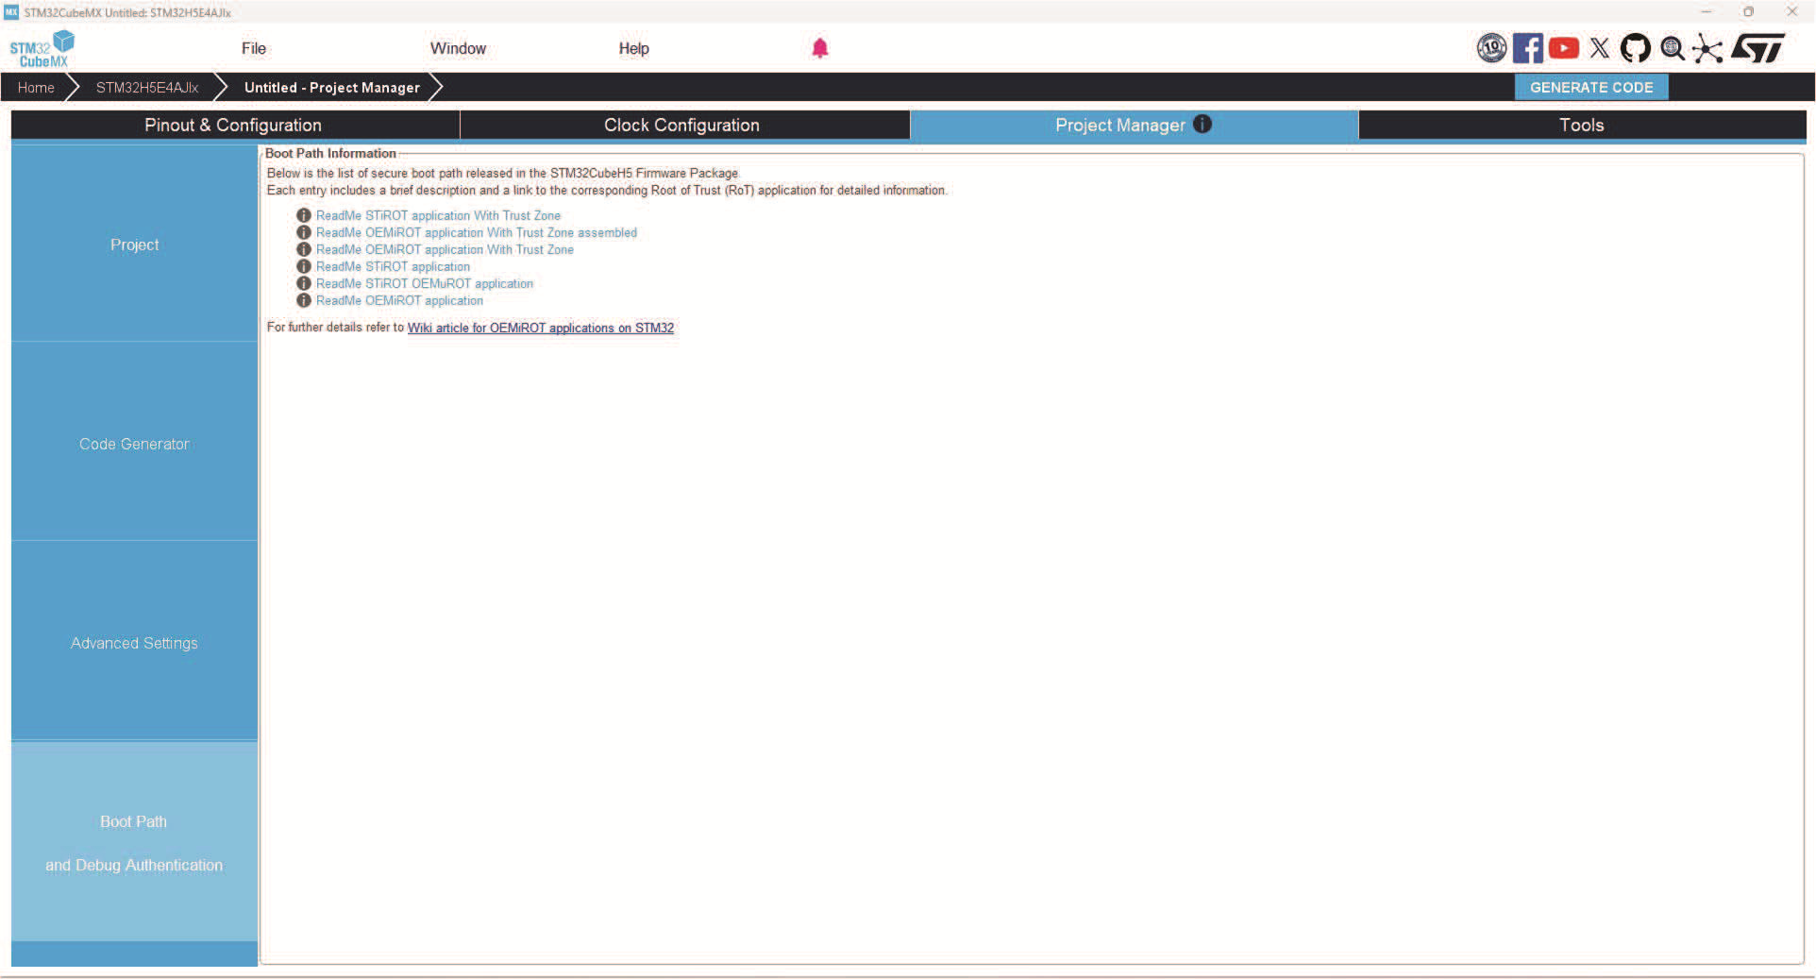Click info icon beside STiROT OEMuROT application

304,283
